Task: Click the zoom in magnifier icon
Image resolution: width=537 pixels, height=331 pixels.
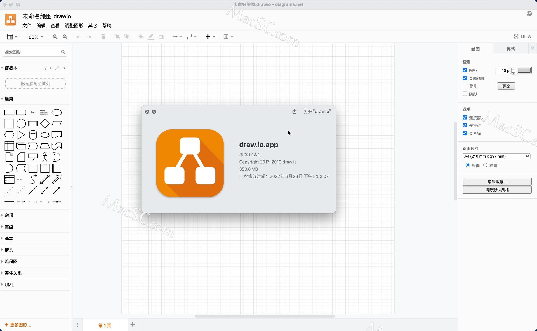Action: tap(55, 37)
